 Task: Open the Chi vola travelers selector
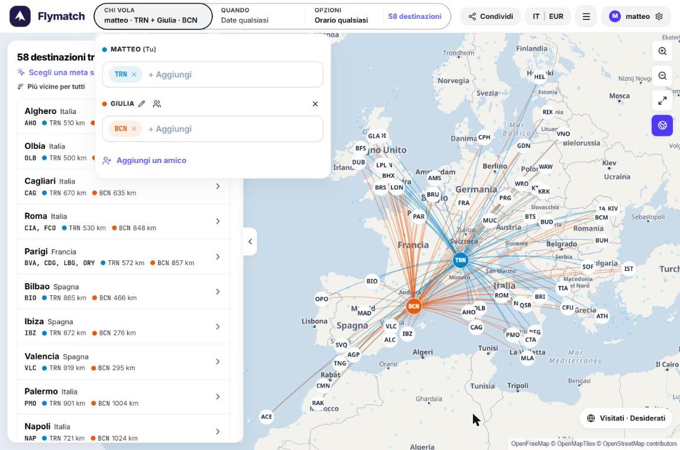point(153,16)
